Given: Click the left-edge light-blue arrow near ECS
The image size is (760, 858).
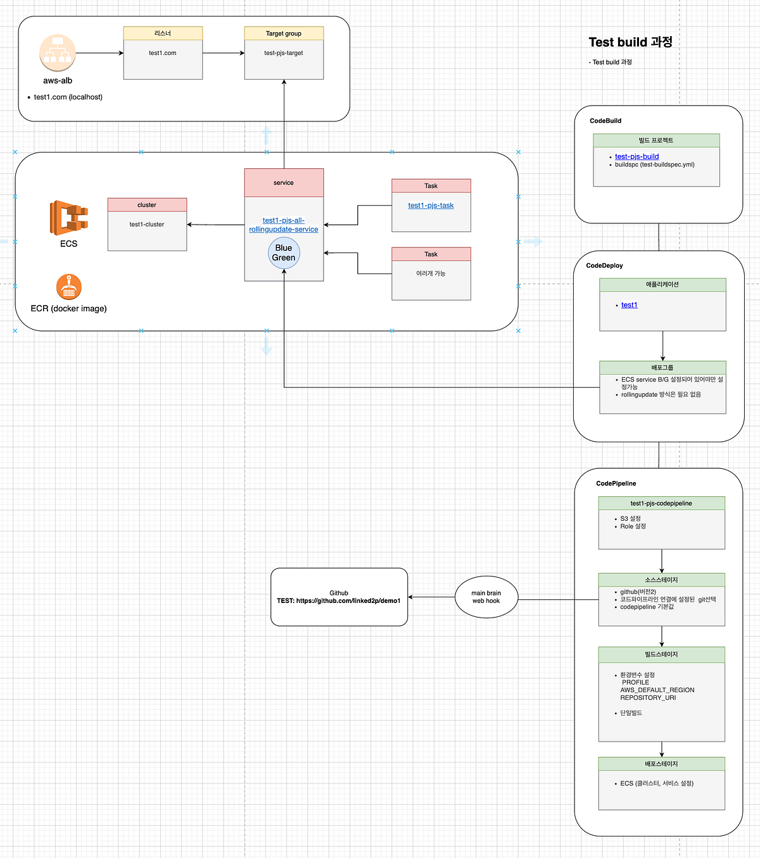Looking at the screenshot, I should tap(4, 240).
